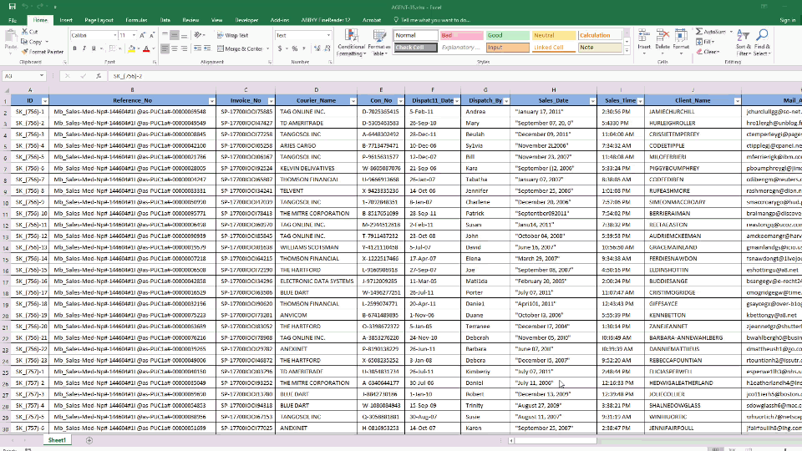Click the Redo arrow icon
The height and width of the screenshot is (451, 802).
40,7
